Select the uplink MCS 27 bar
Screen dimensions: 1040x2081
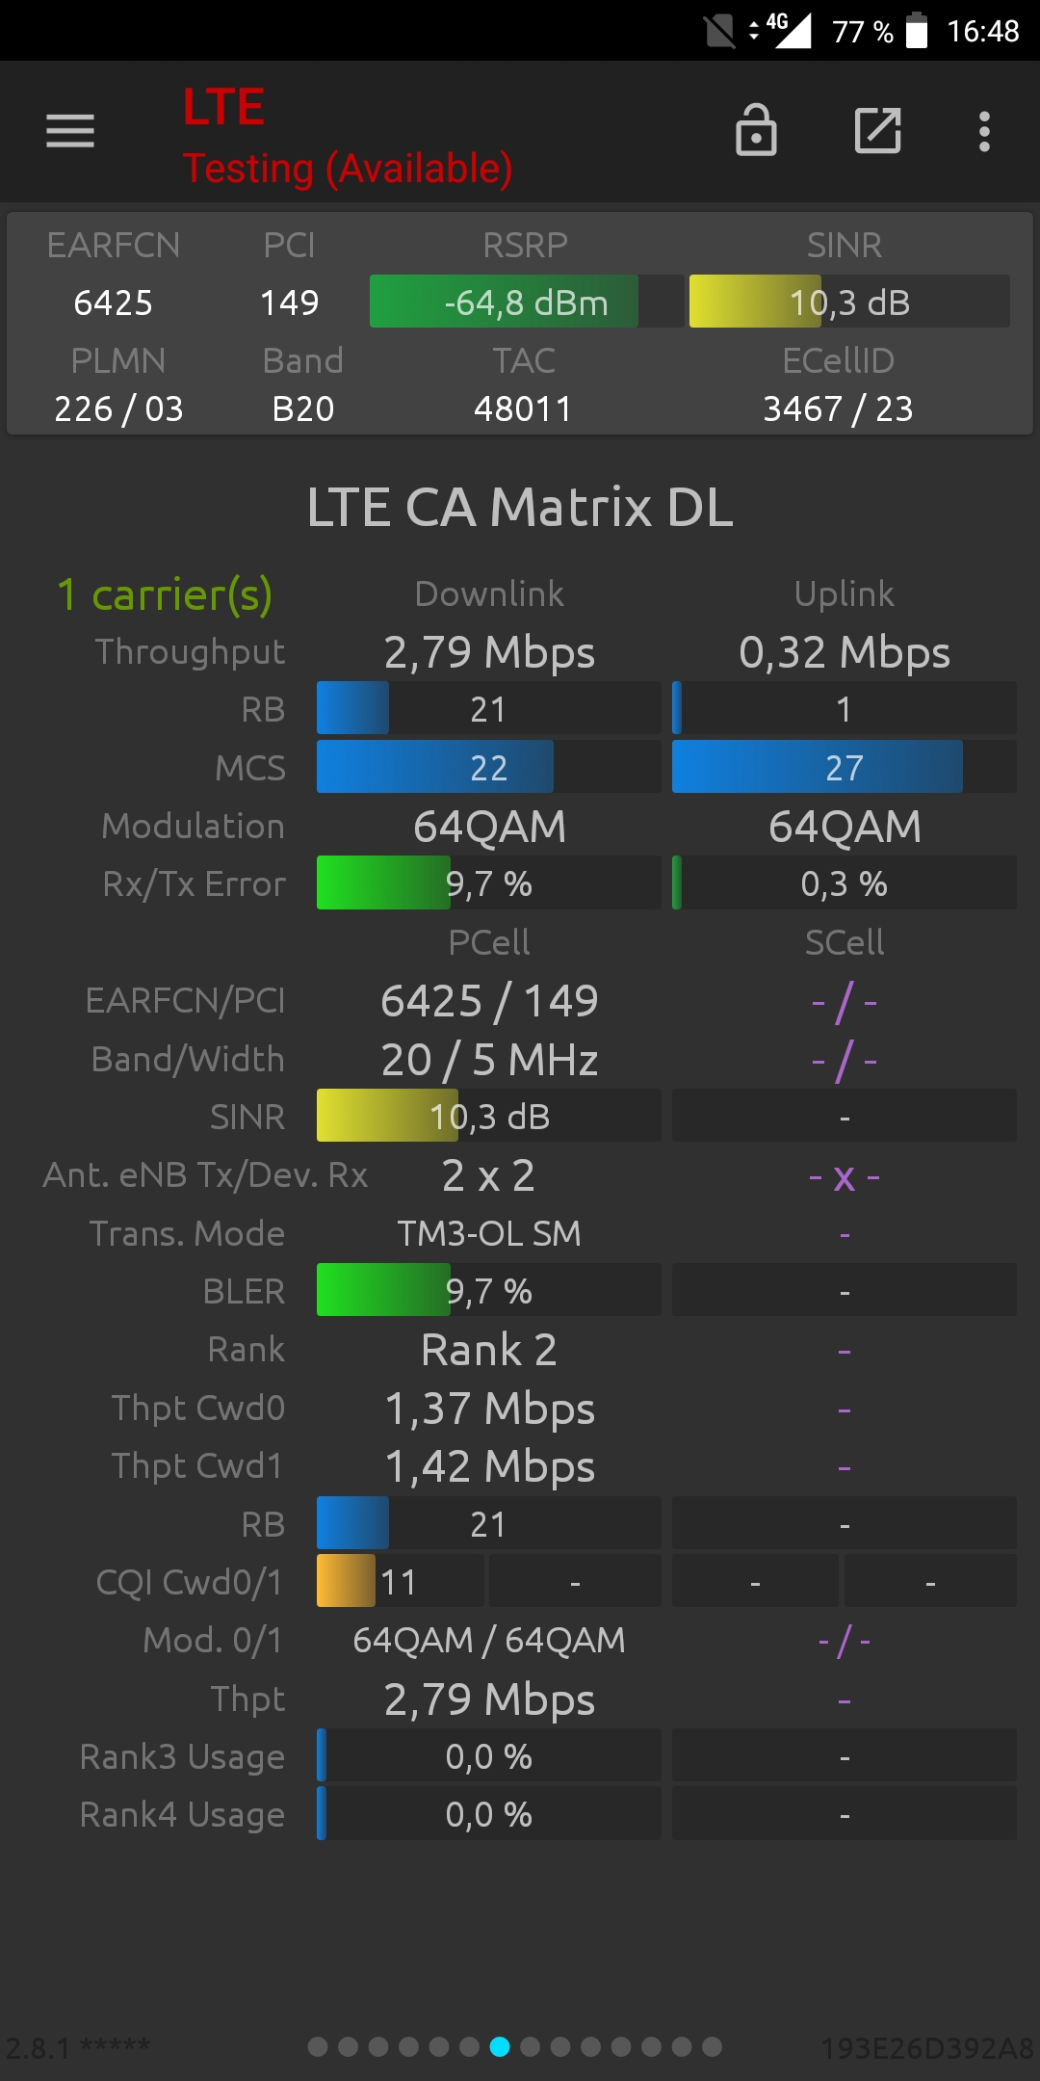pyautogui.click(x=845, y=767)
